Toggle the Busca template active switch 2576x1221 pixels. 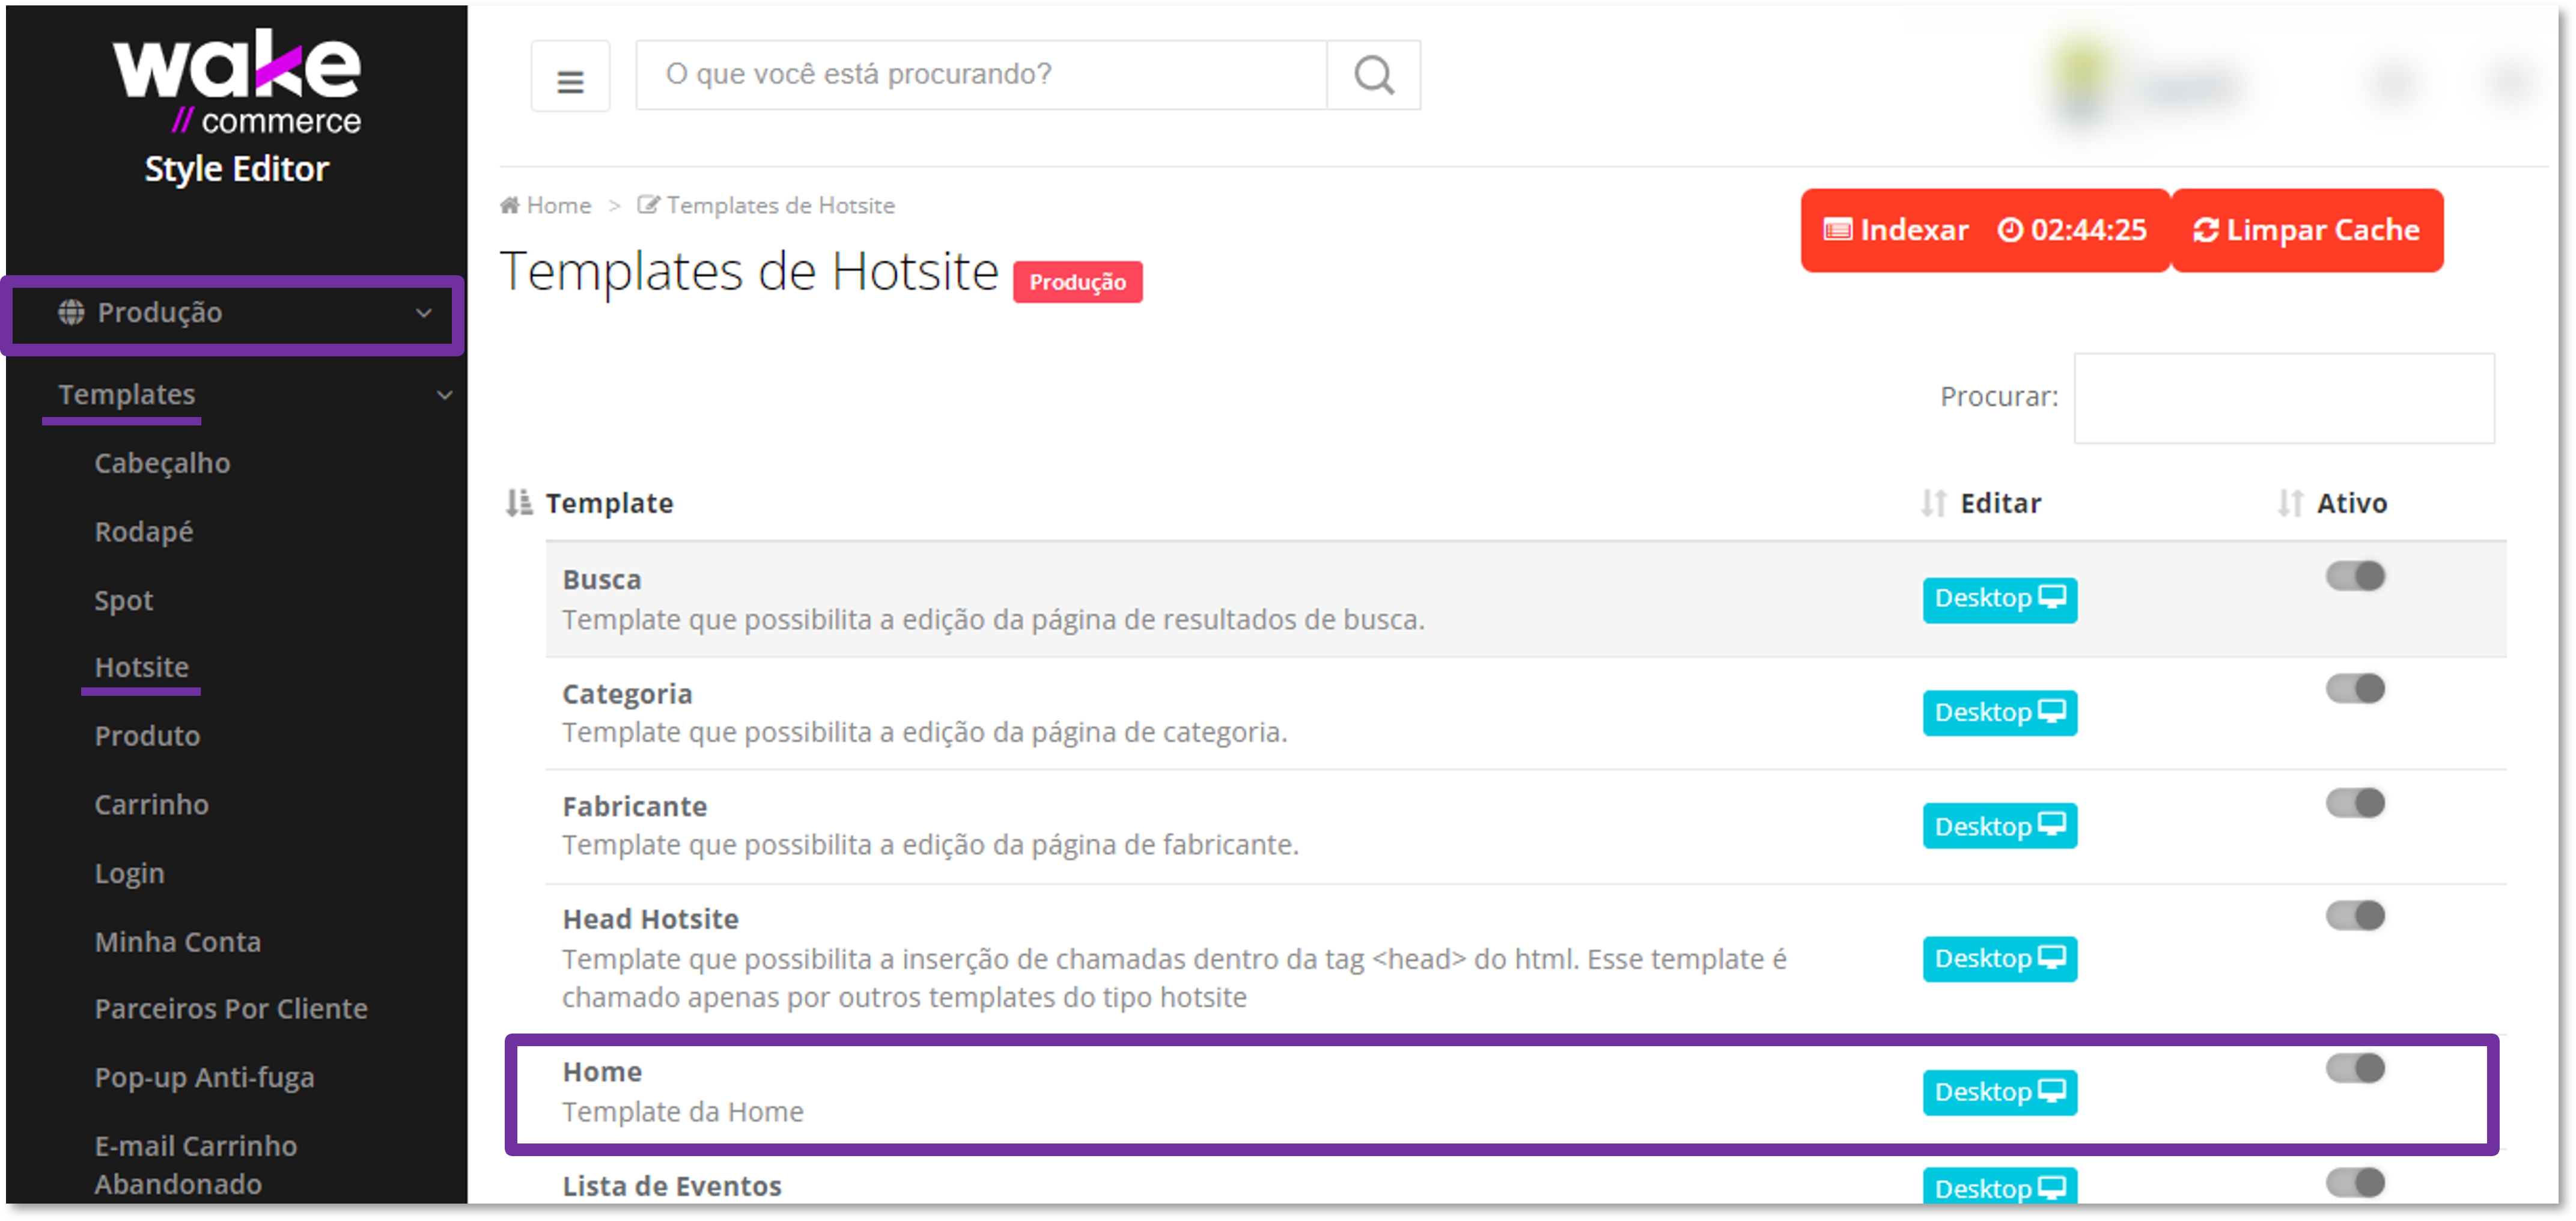tap(2355, 576)
